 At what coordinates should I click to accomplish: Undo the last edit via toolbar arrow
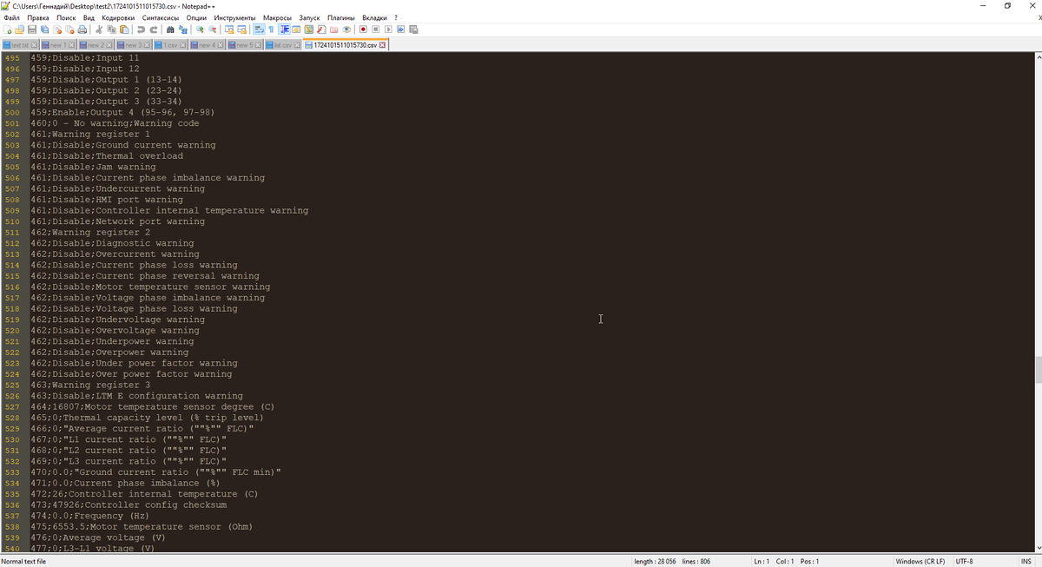pos(141,29)
